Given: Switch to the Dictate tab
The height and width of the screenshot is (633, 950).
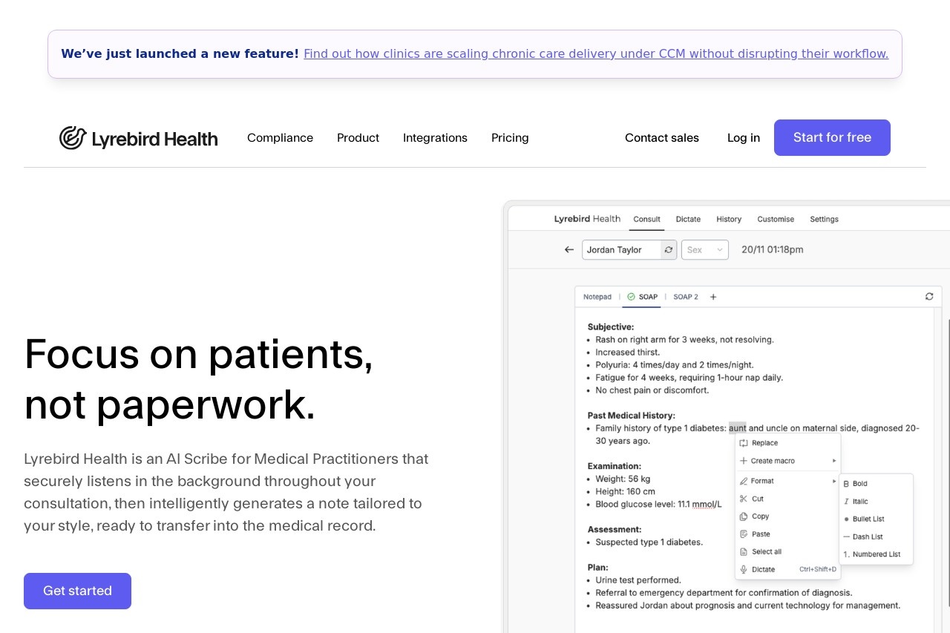Looking at the screenshot, I should (x=688, y=219).
